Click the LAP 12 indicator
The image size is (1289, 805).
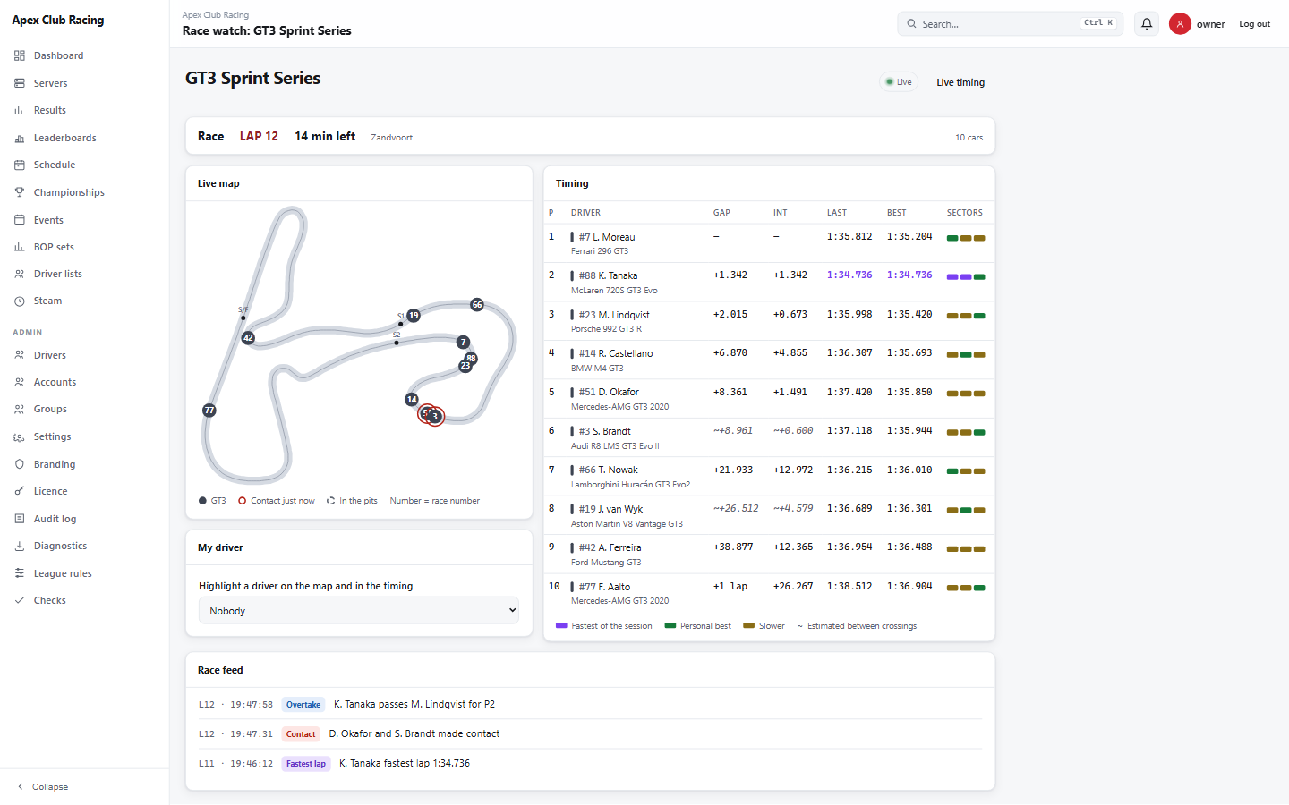259,136
